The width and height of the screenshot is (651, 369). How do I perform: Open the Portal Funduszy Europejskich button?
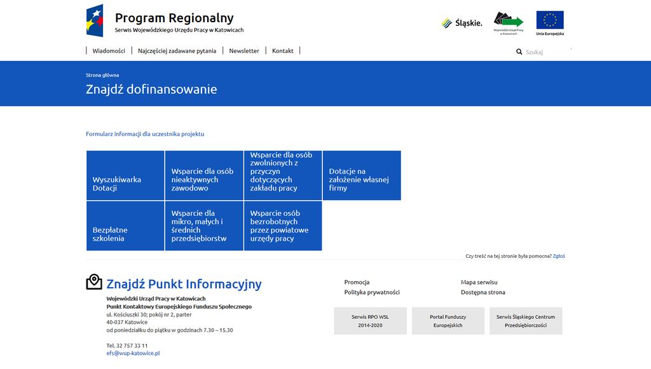pos(448,321)
